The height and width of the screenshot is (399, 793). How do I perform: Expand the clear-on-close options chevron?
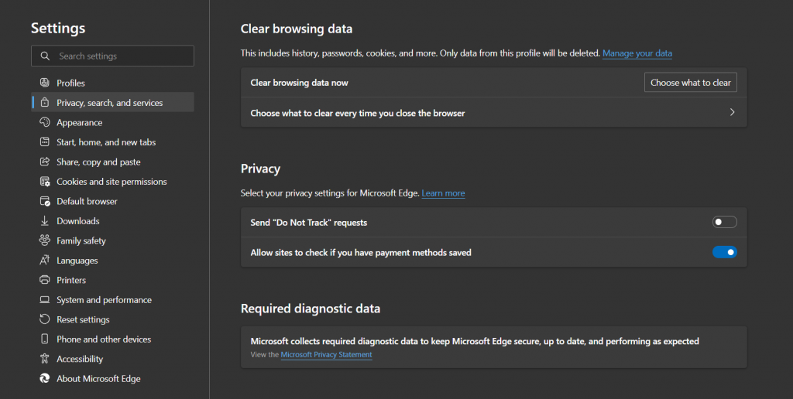tap(732, 112)
